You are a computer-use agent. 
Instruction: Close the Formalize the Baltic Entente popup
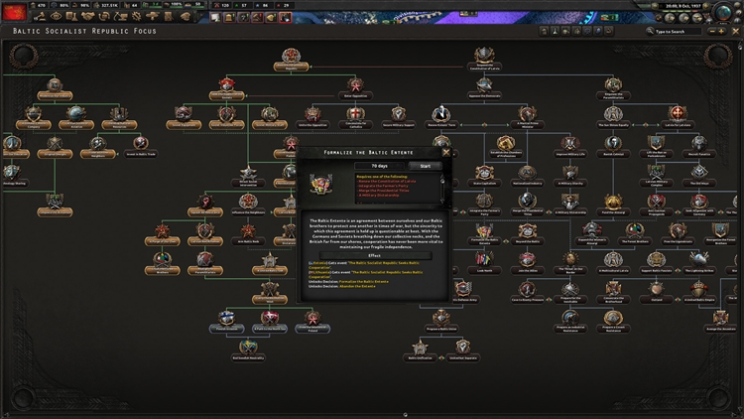[446, 152]
